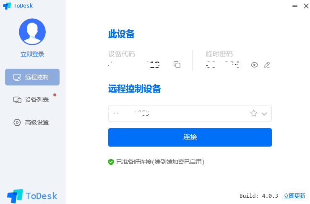Screen dimensions: 310x204
Task: Open the 远程控制 remote control tab
Action: pyautogui.click(x=32, y=77)
